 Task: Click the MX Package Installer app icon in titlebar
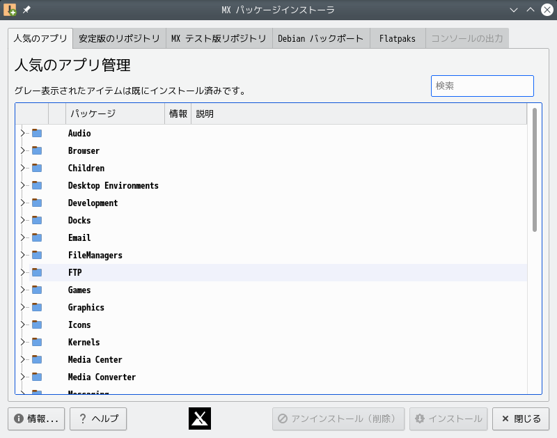10,10
